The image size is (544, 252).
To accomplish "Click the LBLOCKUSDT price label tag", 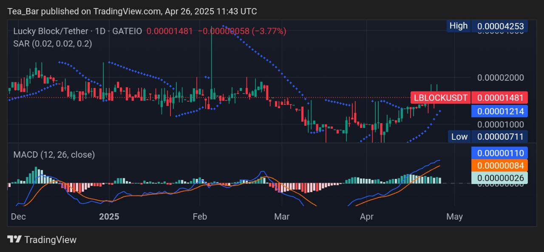I will [441, 98].
